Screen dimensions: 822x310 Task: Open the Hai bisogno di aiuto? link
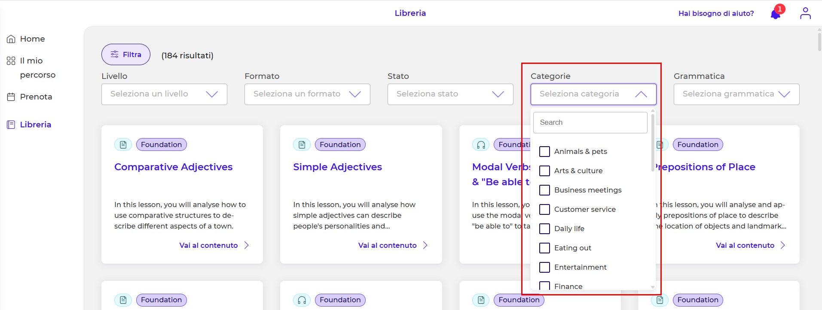click(x=716, y=13)
